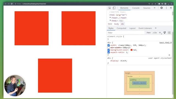Open the rendering emulation paintbrush icon

tap(164, 32)
